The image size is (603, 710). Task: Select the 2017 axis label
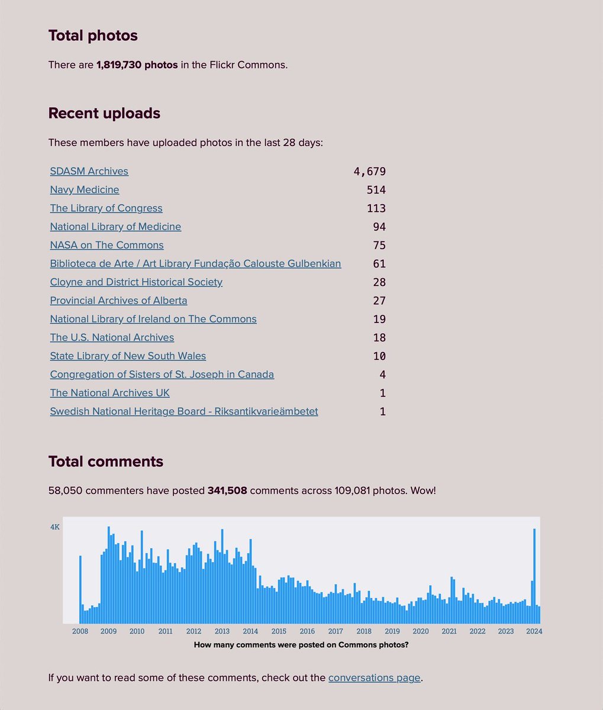pyautogui.click(x=336, y=631)
